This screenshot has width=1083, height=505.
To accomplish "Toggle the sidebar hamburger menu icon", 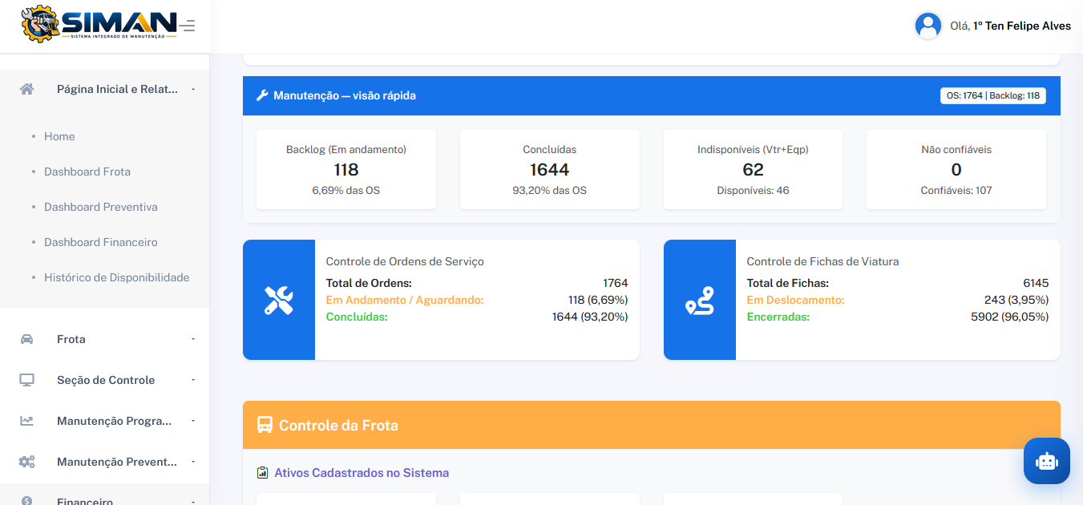I will [188, 26].
